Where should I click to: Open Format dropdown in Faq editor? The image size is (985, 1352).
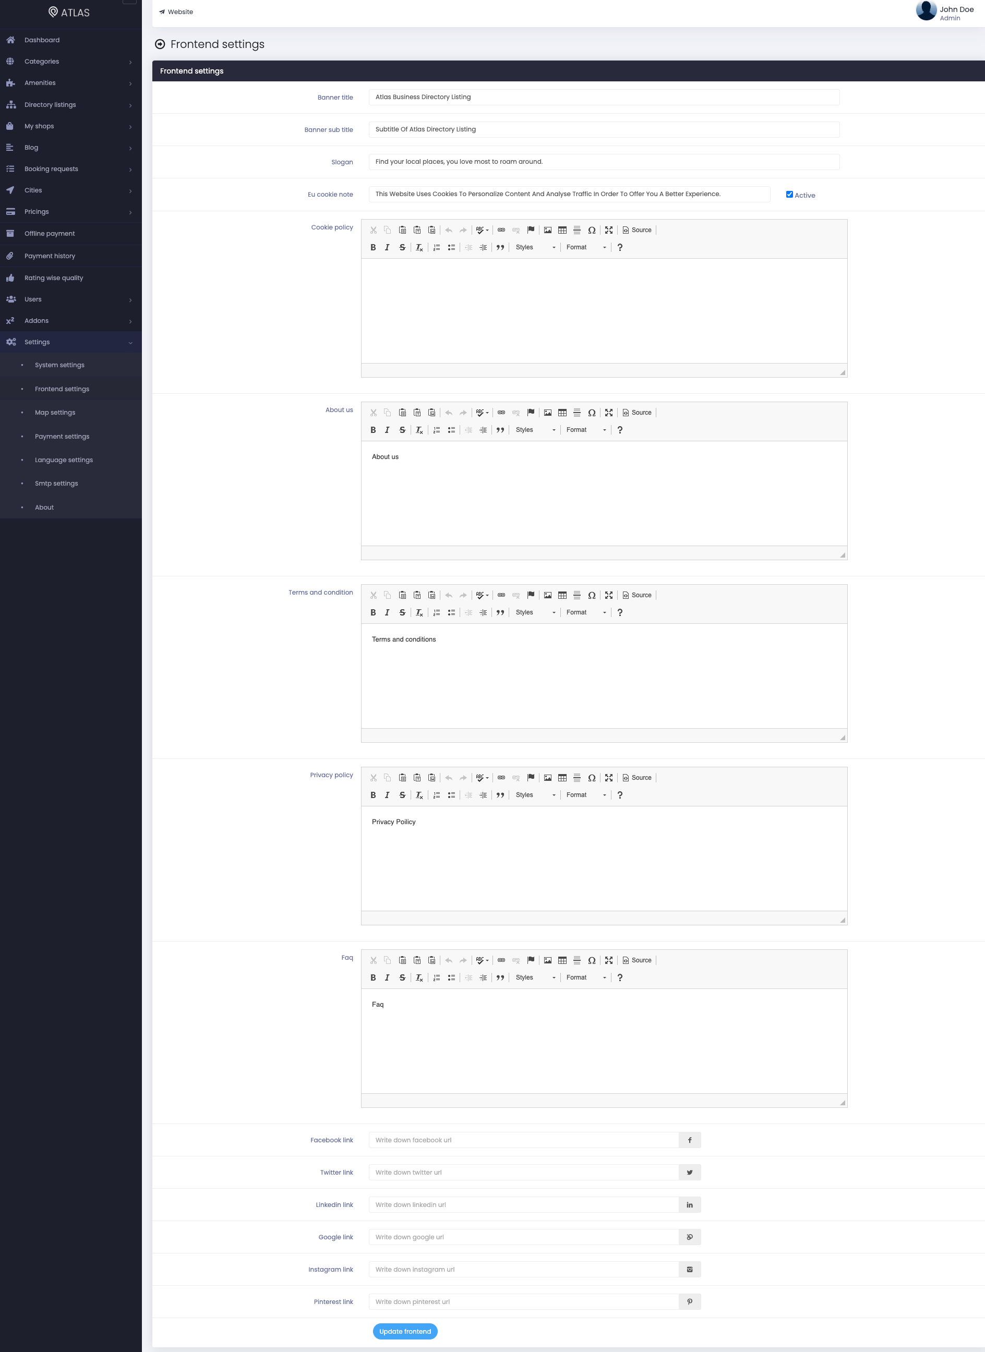(x=586, y=977)
